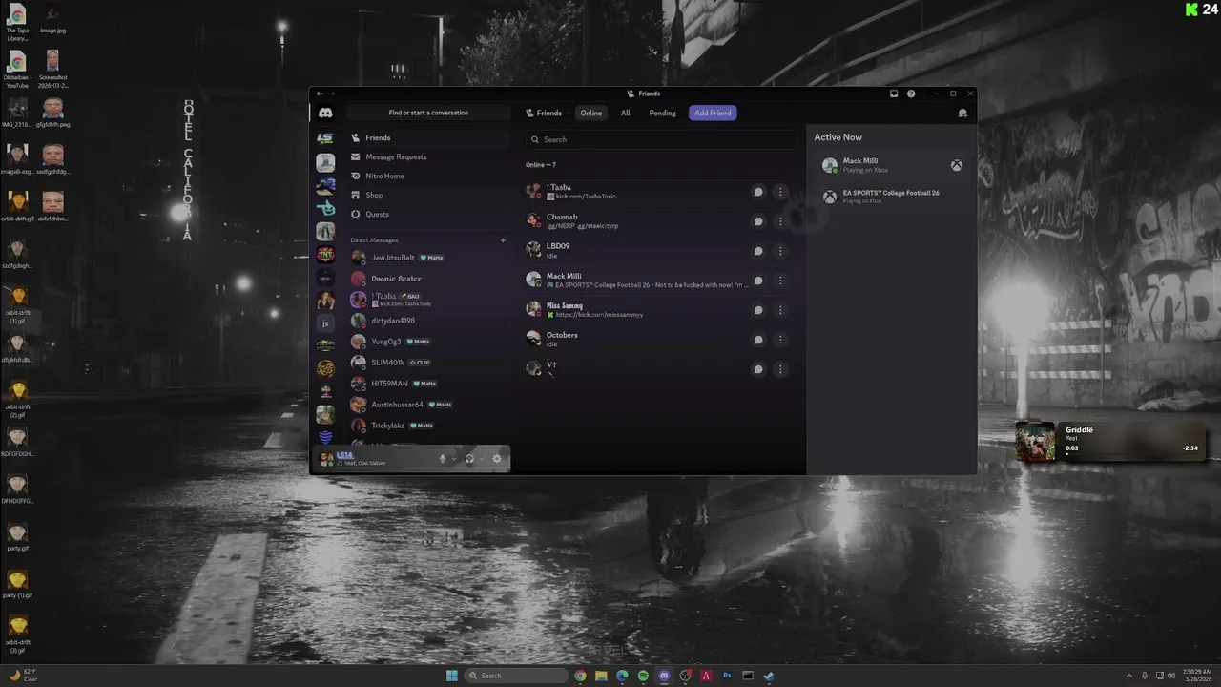This screenshot has width=1221, height=687.
Task: Open Discord home direct messages icon
Action: (x=325, y=113)
